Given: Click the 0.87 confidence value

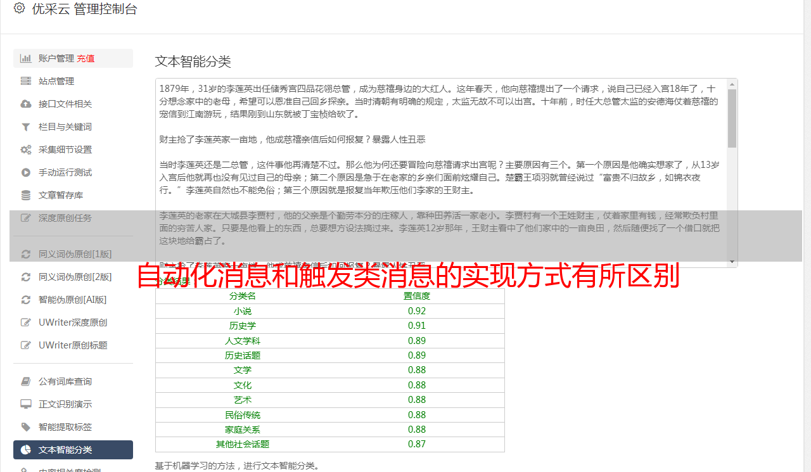Looking at the screenshot, I should coord(417,444).
